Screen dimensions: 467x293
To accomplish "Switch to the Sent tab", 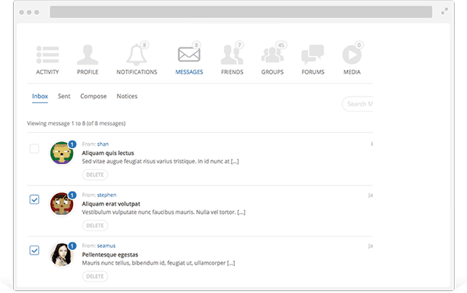I will click(x=64, y=96).
